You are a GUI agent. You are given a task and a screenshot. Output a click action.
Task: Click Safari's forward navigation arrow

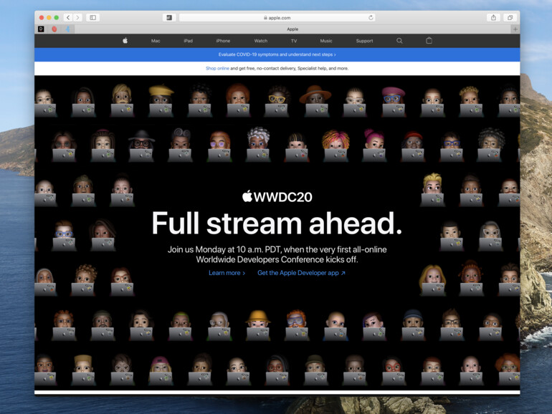[x=77, y=18]
